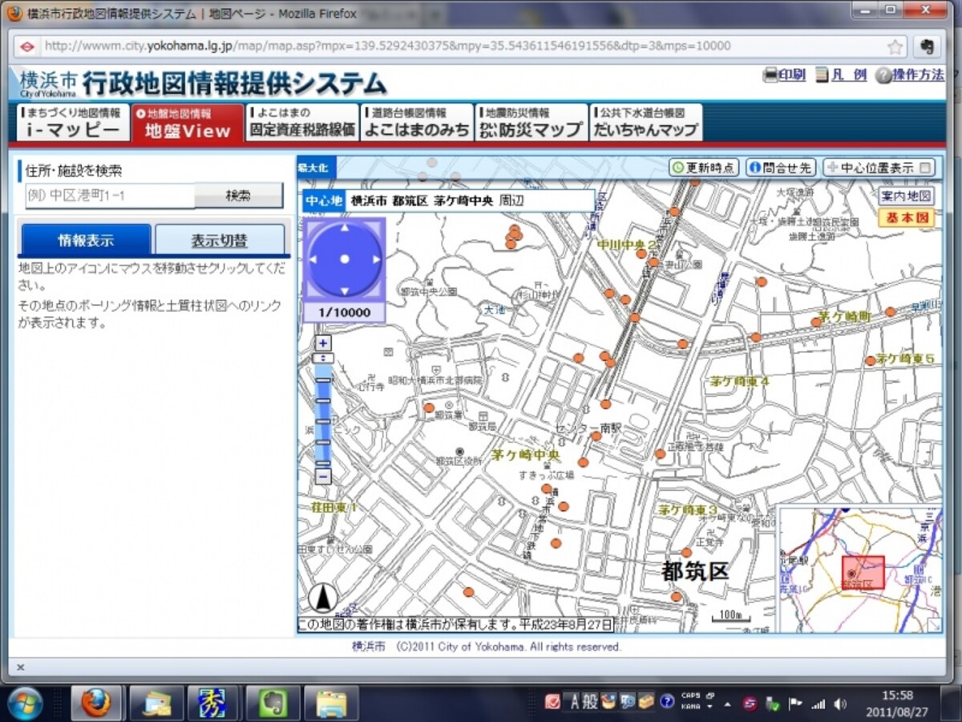Toggle the 中心位置表示 checkbox
This screenshot has width=962, height=722.
[926, 168]
